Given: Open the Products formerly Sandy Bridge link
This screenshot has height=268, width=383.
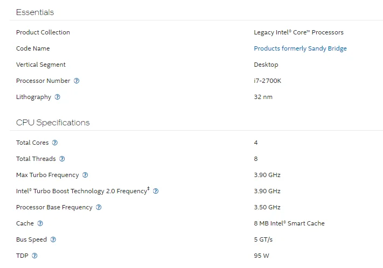Looking at the screenshot, I should click(300, 48).
